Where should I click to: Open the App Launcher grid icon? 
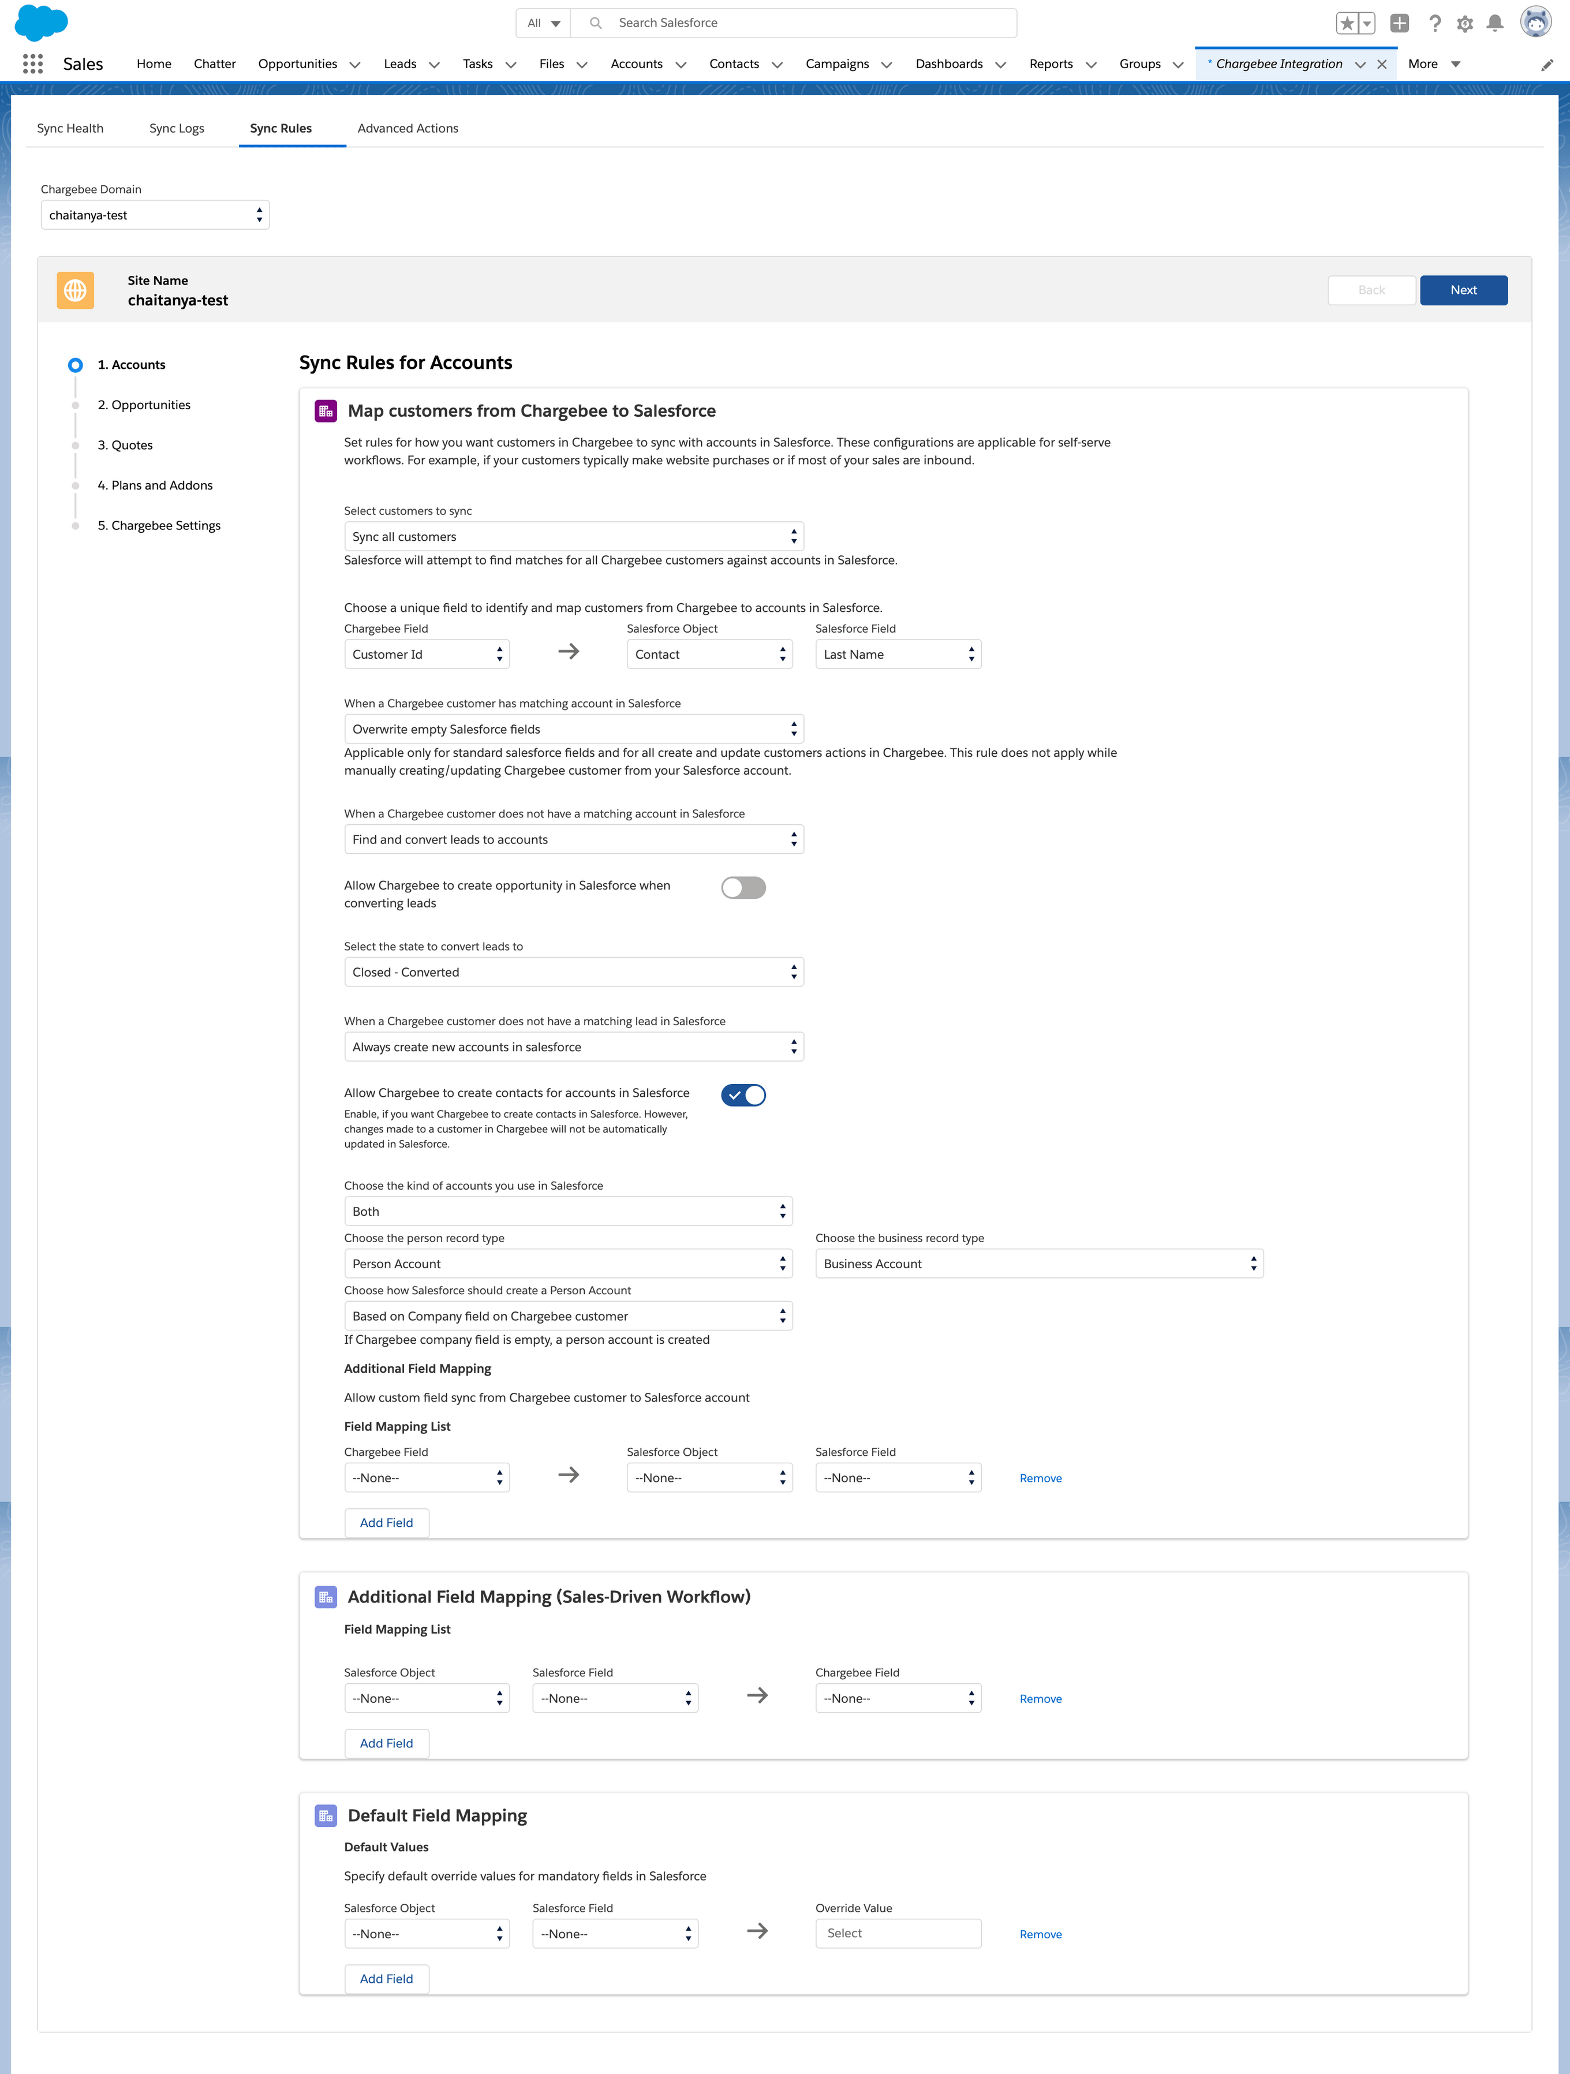tap(33, 63)
